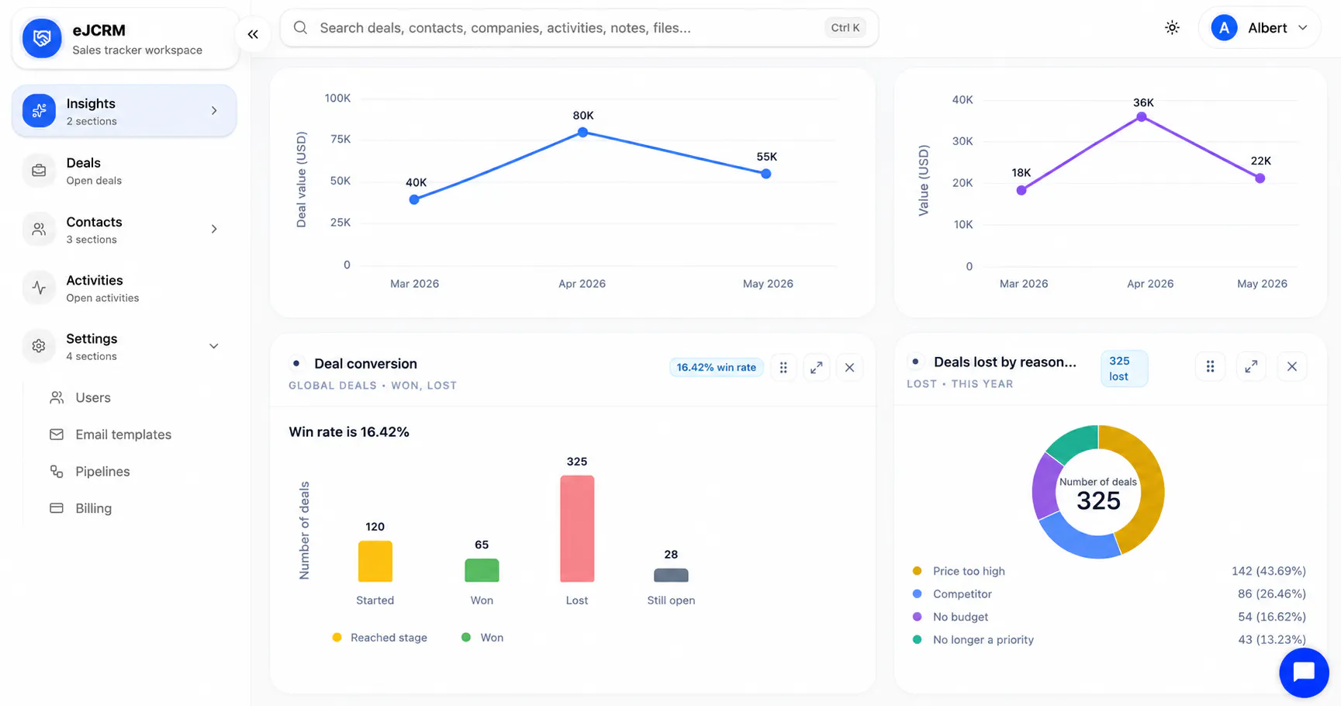Click the Pipelines icon
The width and height of the screenshot is (1341, 706).
pos(57,472)
